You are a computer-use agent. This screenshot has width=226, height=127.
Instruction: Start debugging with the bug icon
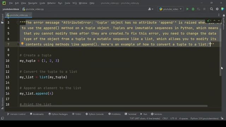pos(193,9)
